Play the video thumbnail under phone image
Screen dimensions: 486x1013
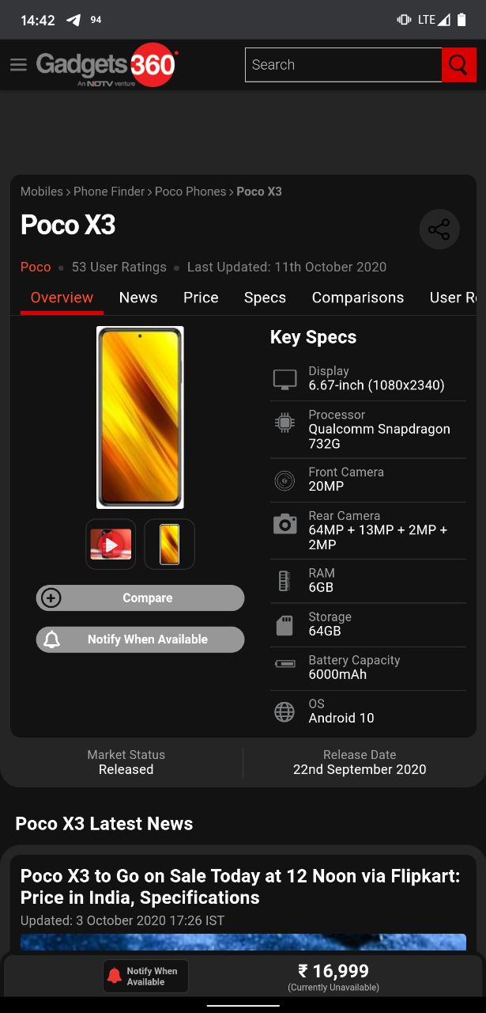coord(111,544)
